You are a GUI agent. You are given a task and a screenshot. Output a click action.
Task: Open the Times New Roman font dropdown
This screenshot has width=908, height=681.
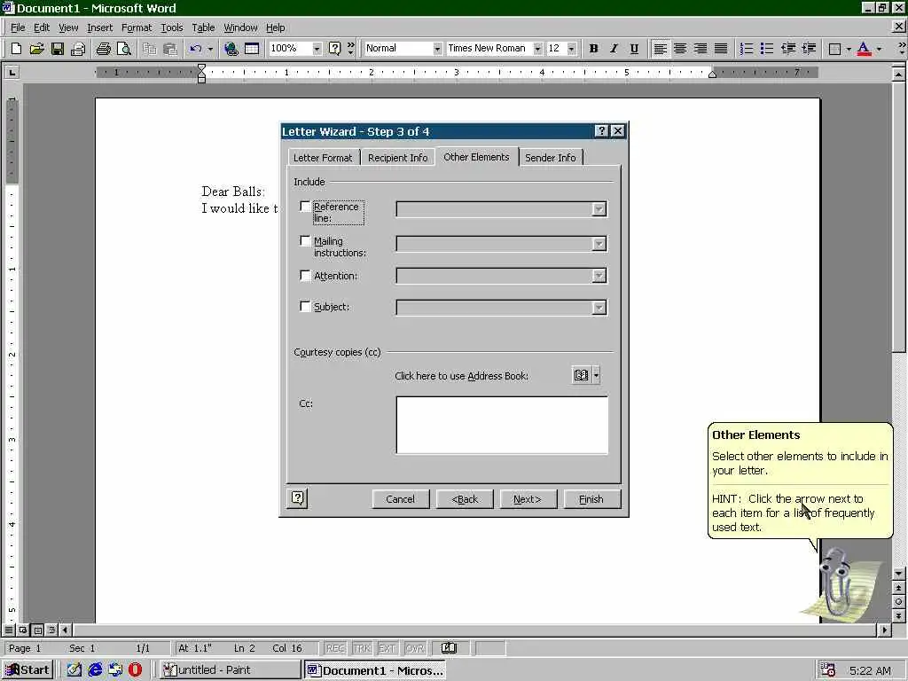point(537,49)
